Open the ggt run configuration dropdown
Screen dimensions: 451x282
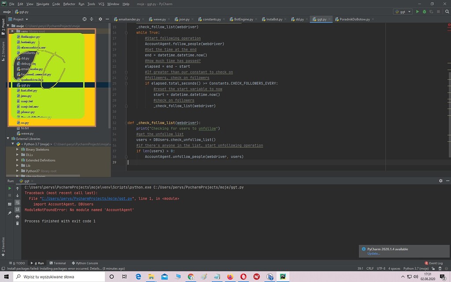tap(403, 12)
